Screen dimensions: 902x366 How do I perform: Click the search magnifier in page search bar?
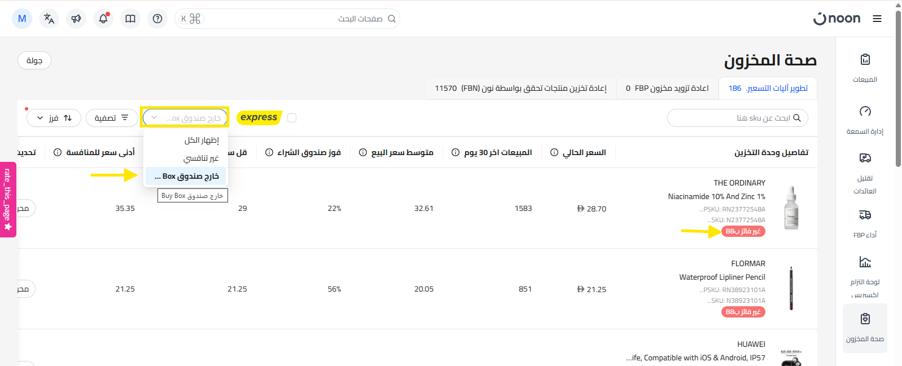(392, 19)
